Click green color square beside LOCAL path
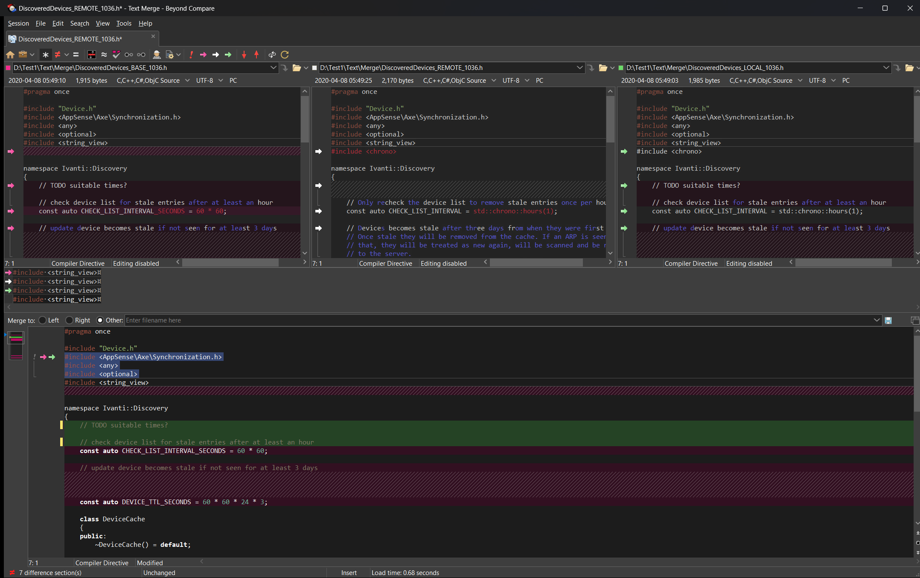This screenshot has height=578, width=920. (621, 68)
